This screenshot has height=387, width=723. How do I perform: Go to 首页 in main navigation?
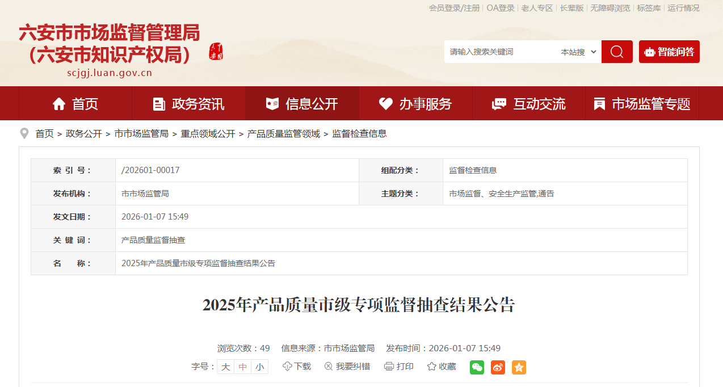(x=75, y=104)
